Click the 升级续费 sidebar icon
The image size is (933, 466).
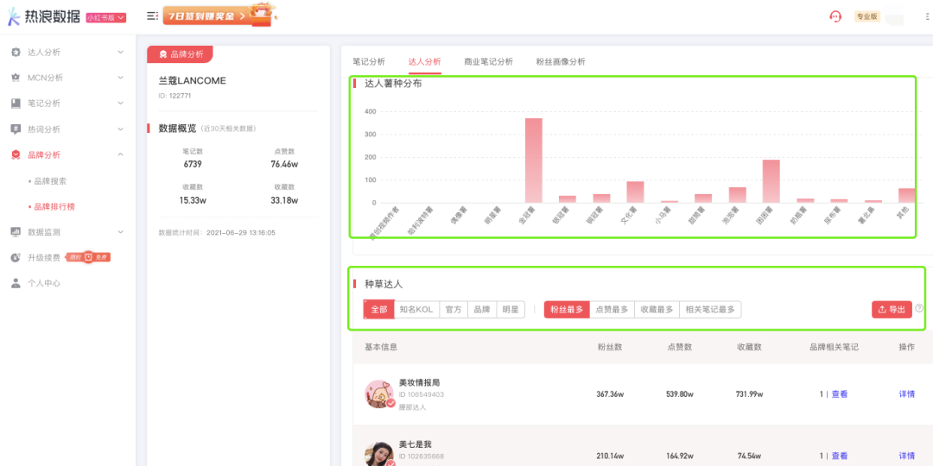coord(16,257)
